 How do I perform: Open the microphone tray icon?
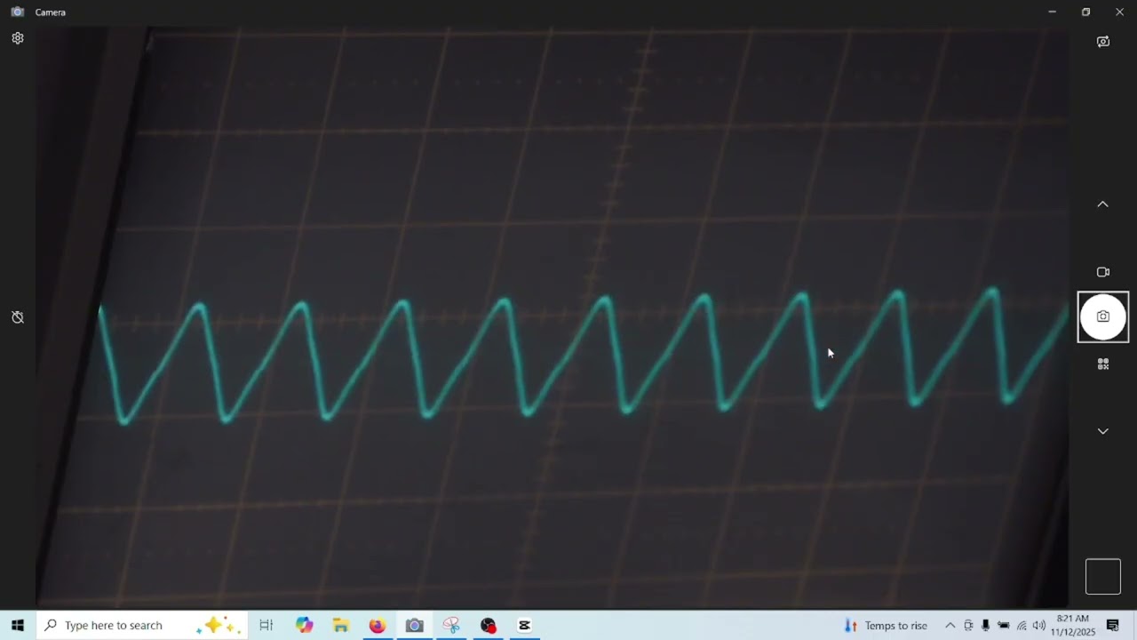[986, 626]
